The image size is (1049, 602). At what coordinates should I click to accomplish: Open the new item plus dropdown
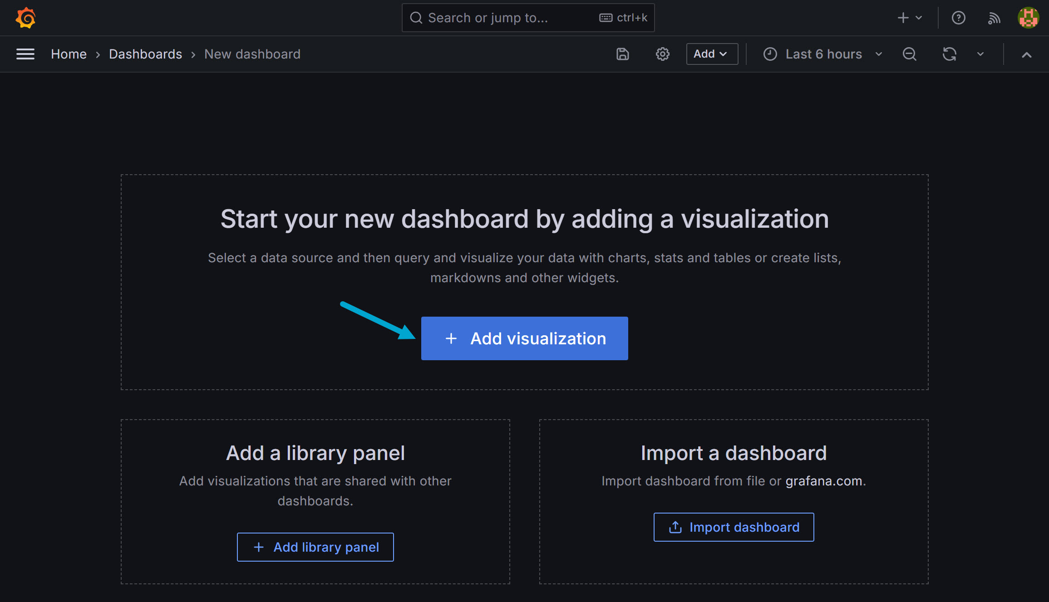click(909, 18)
